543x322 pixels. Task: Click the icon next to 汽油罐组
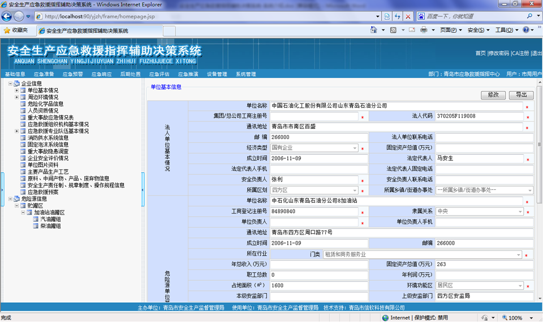click(36, 219)
